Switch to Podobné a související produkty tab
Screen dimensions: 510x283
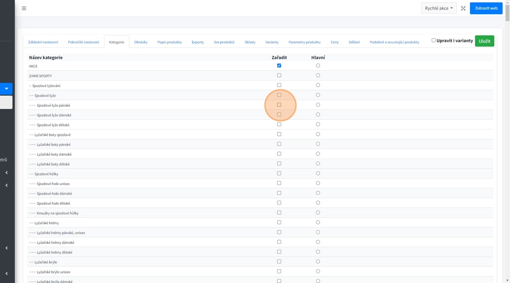(x=394, y=42)
